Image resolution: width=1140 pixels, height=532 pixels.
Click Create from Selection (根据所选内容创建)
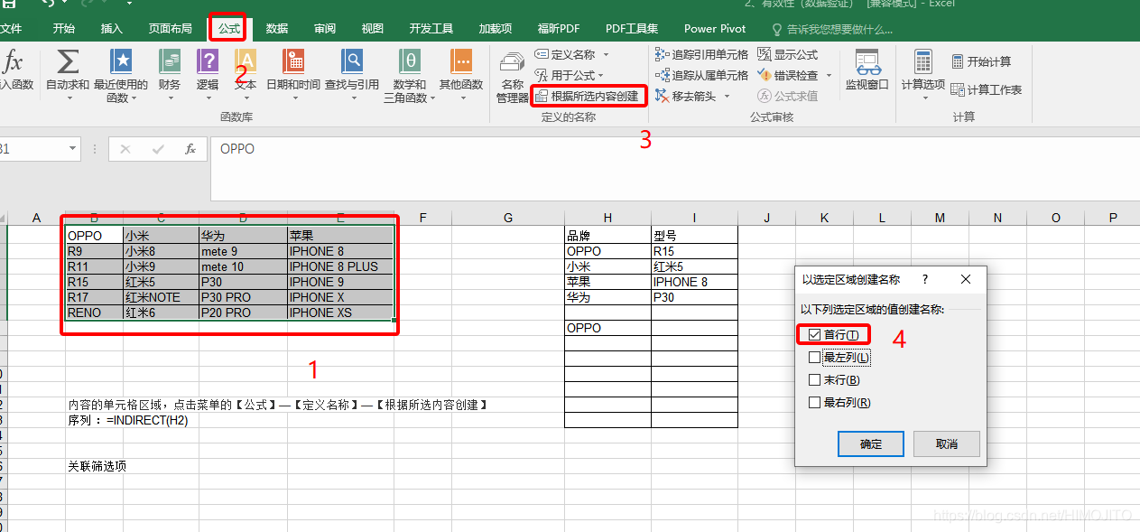[587, 96]
